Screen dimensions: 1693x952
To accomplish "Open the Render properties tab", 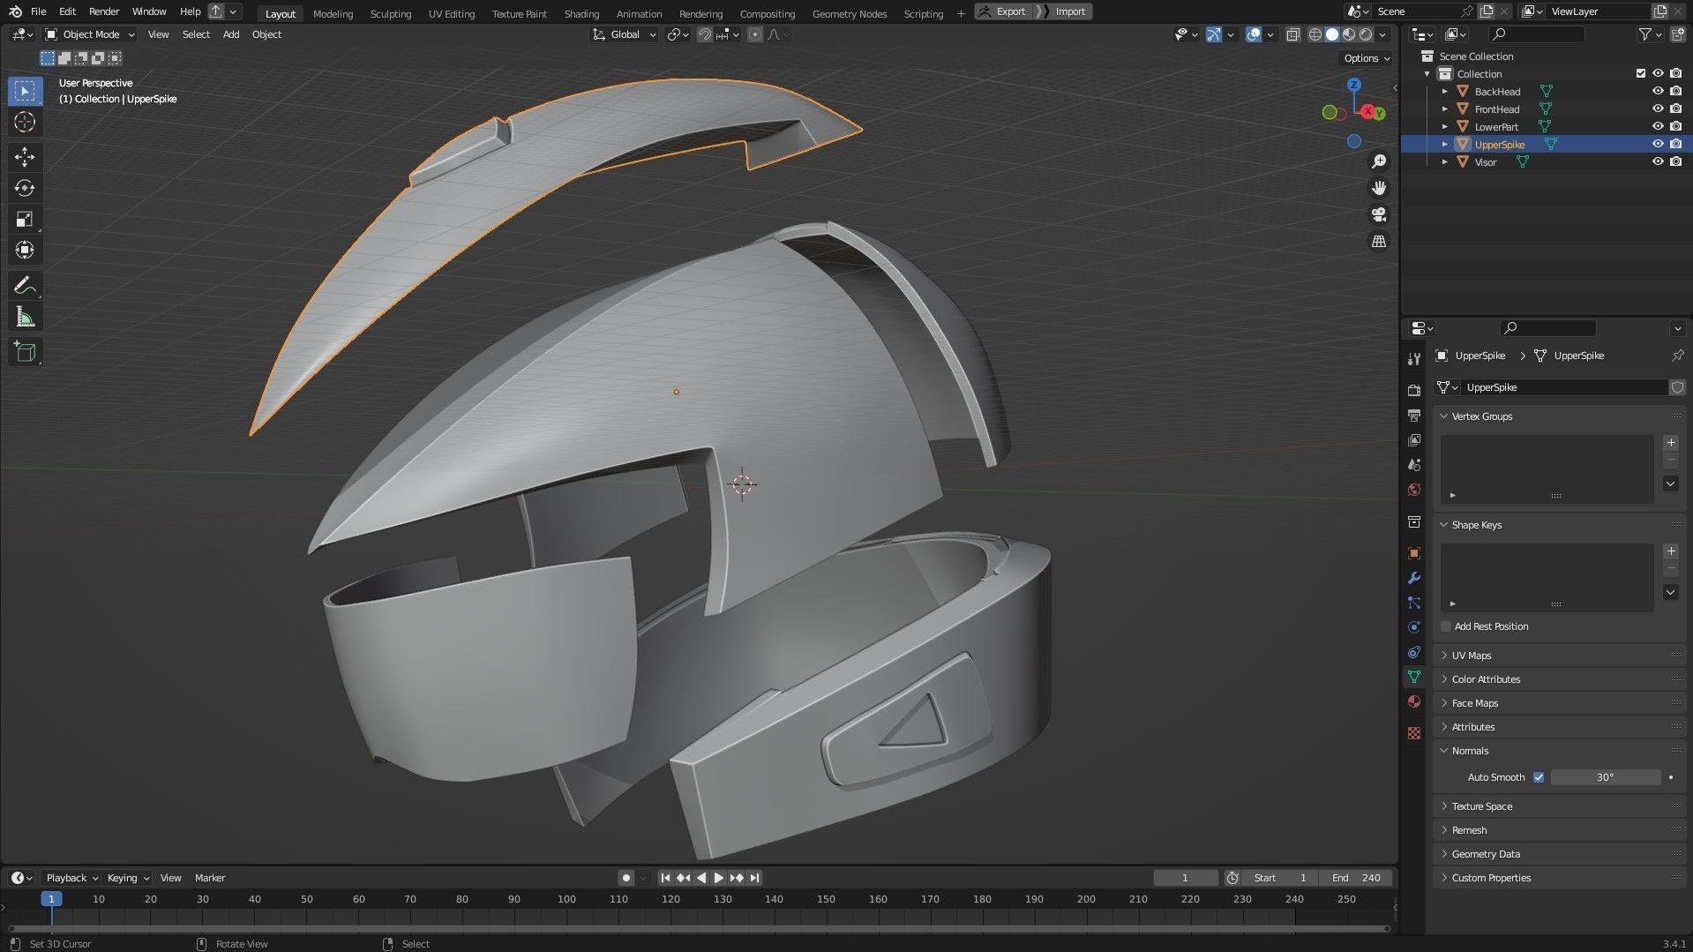I will coord(1414,390).
